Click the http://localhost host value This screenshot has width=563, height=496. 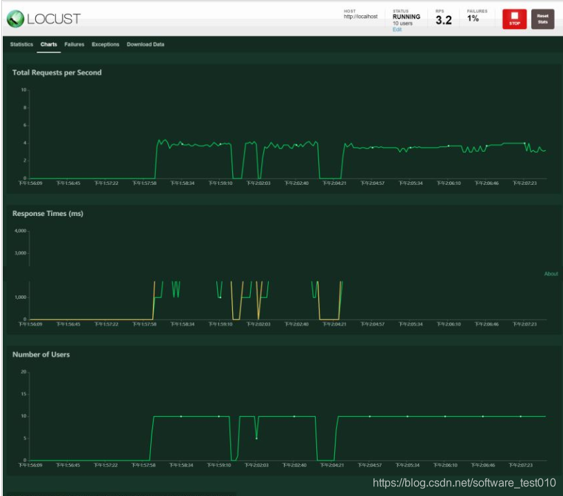pos(360,17)
